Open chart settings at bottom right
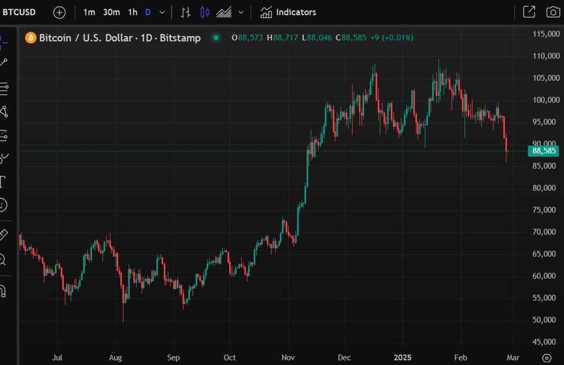Image resolution: width=564 pixels, height=365 pixels. point(547,358)
